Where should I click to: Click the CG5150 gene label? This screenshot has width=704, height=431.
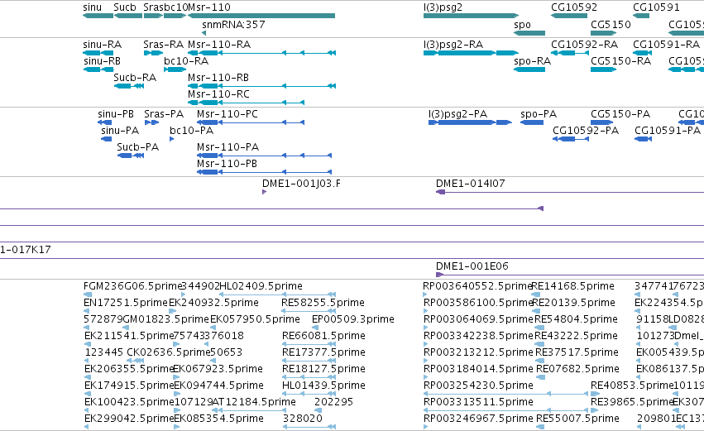[611, 24]
